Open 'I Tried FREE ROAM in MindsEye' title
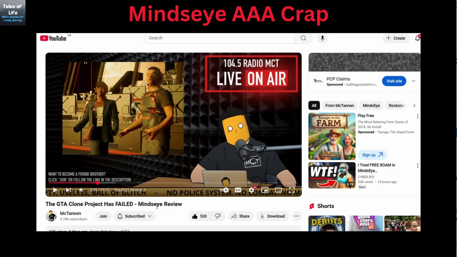Image resolution: width=457 pixels, height=257 pixels. click(376, 168)
